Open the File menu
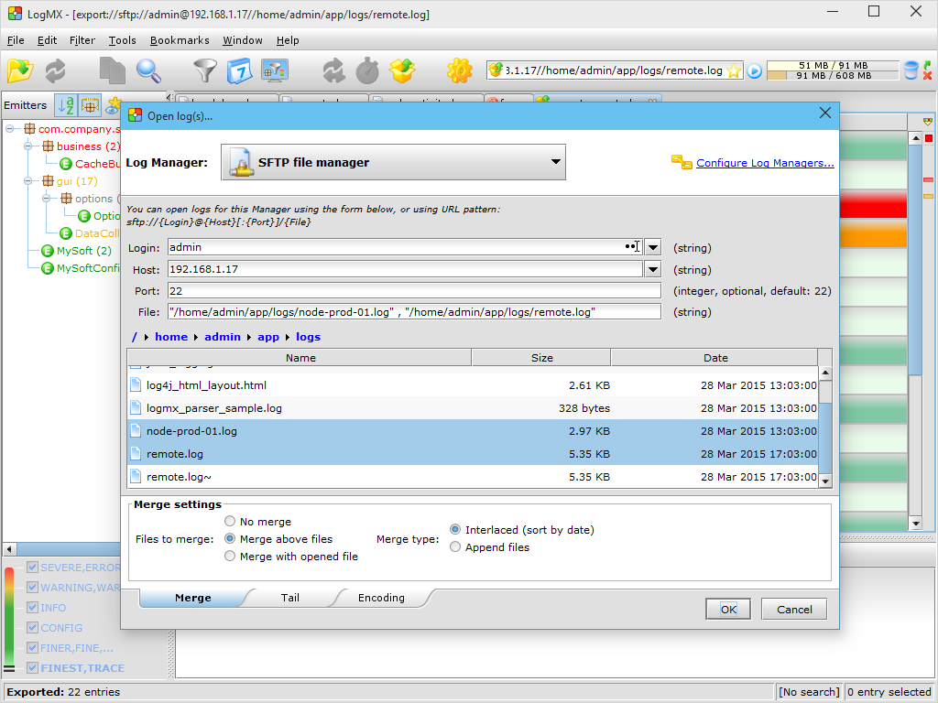The width and height of the screenshot is (938, 703). (x=16, y=40)
